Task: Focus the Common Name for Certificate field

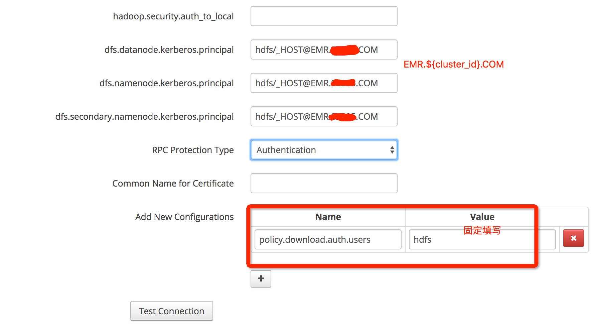Action: pyautogui.click(x=324, y=183)
